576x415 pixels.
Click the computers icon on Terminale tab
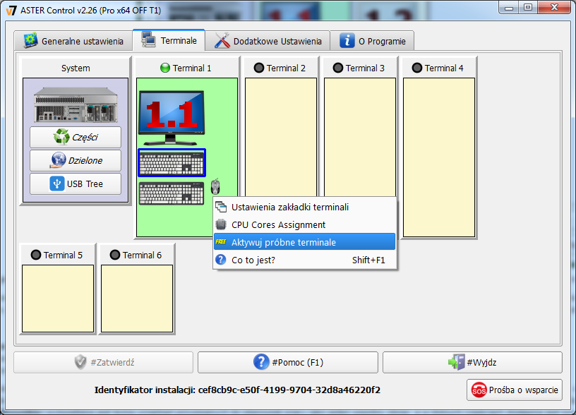coord(149,40)
